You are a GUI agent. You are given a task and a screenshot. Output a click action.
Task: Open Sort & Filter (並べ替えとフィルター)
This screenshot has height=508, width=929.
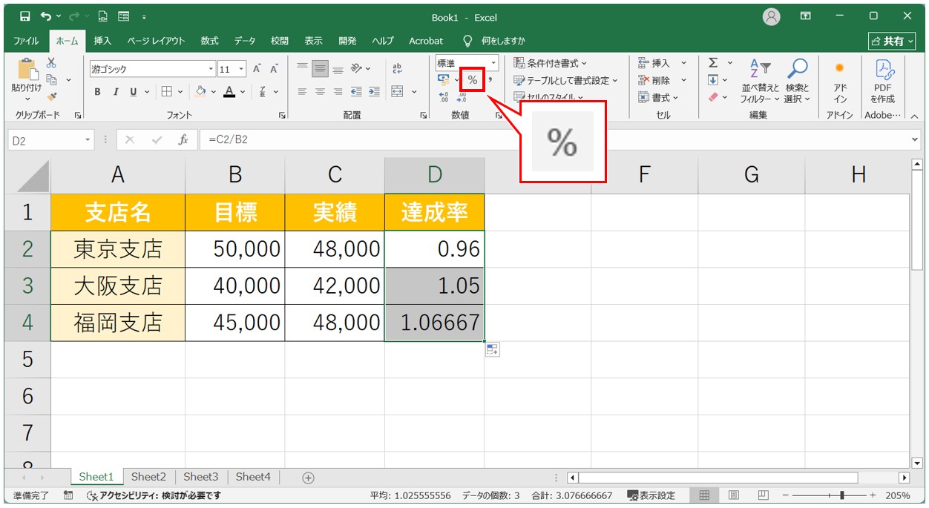(761, 81)
